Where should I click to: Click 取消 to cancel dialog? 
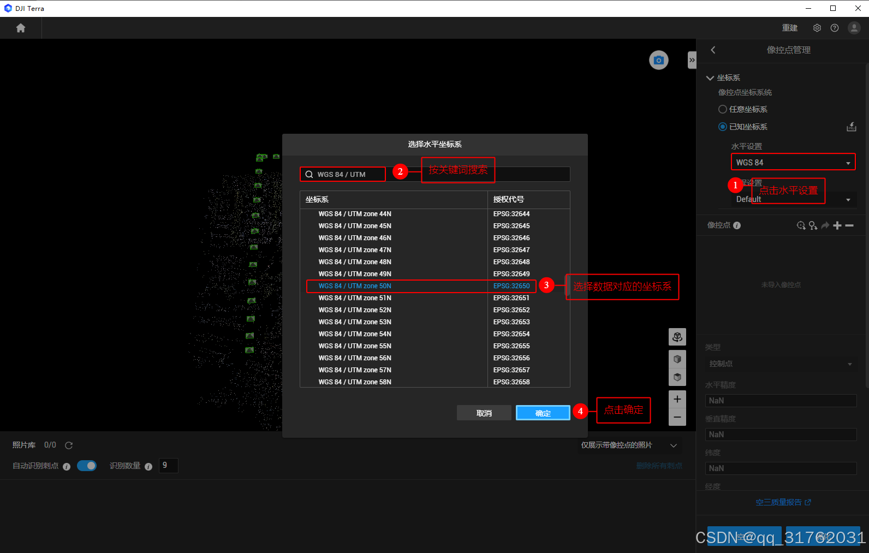[x=484, y=413]
